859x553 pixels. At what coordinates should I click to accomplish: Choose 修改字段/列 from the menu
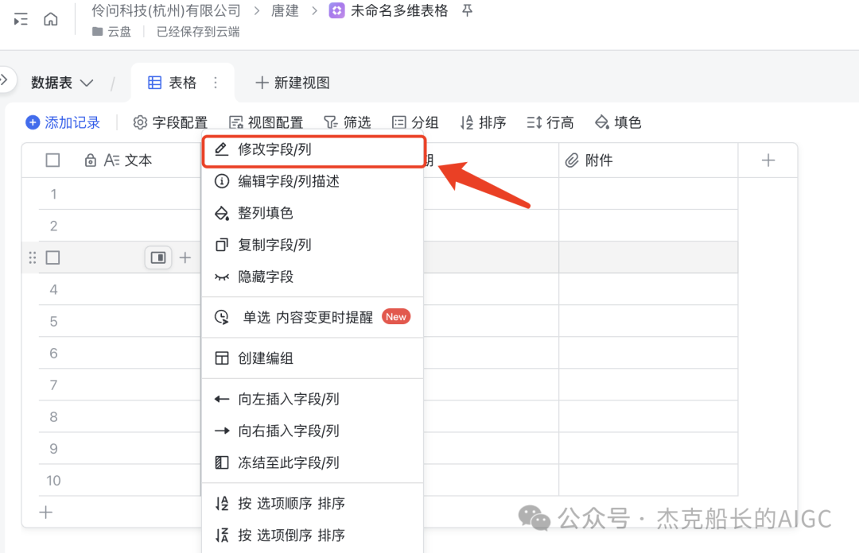pos(313,149)
